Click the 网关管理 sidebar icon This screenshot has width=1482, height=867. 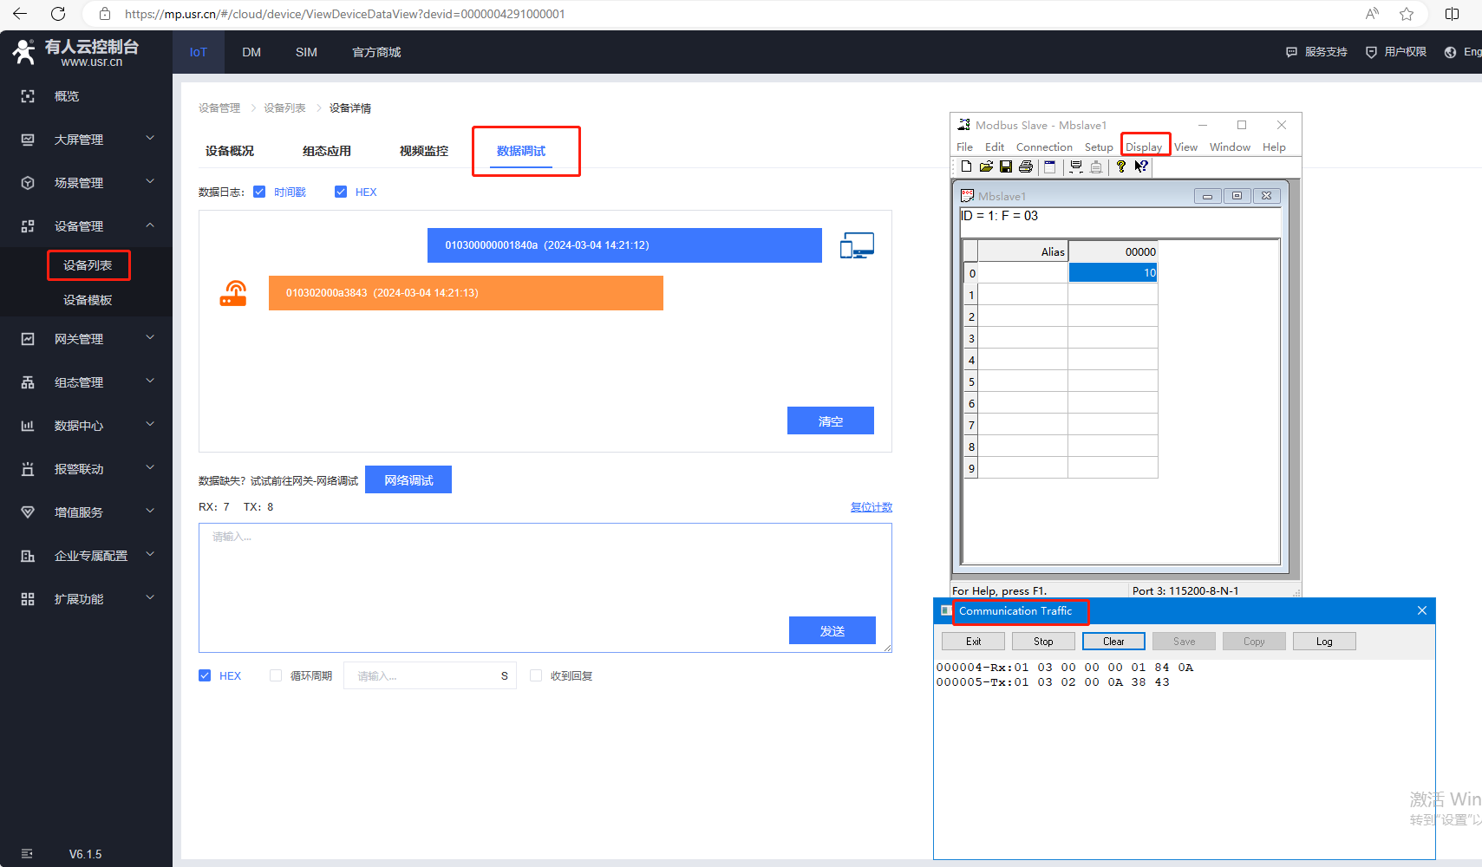(28, 339)
